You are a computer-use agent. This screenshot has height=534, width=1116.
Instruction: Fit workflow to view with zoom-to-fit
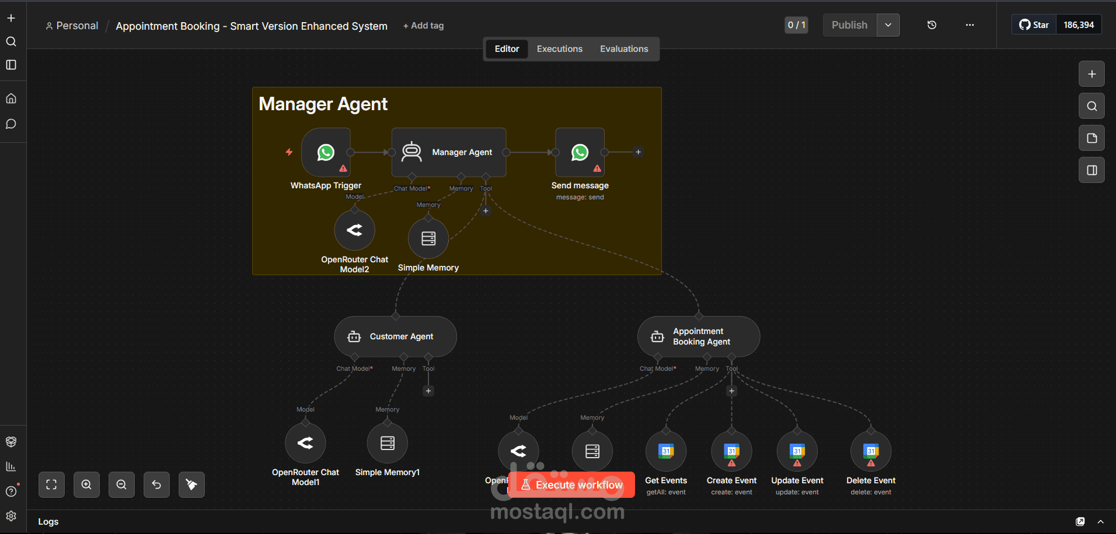[x=51, y=484]
